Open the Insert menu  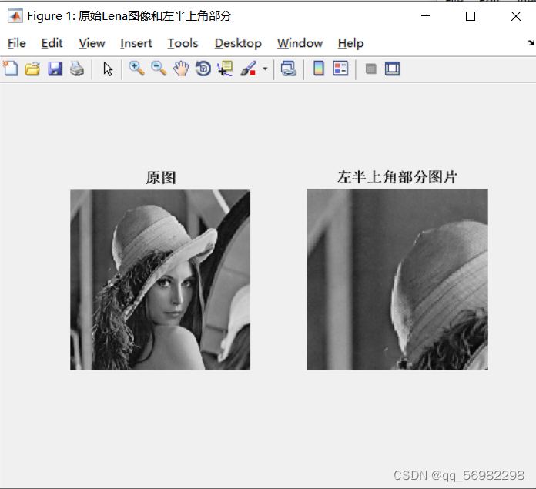(x=136, y=43)
